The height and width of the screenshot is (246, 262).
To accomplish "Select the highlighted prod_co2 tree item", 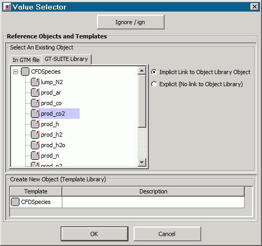I will pos(55,114).
